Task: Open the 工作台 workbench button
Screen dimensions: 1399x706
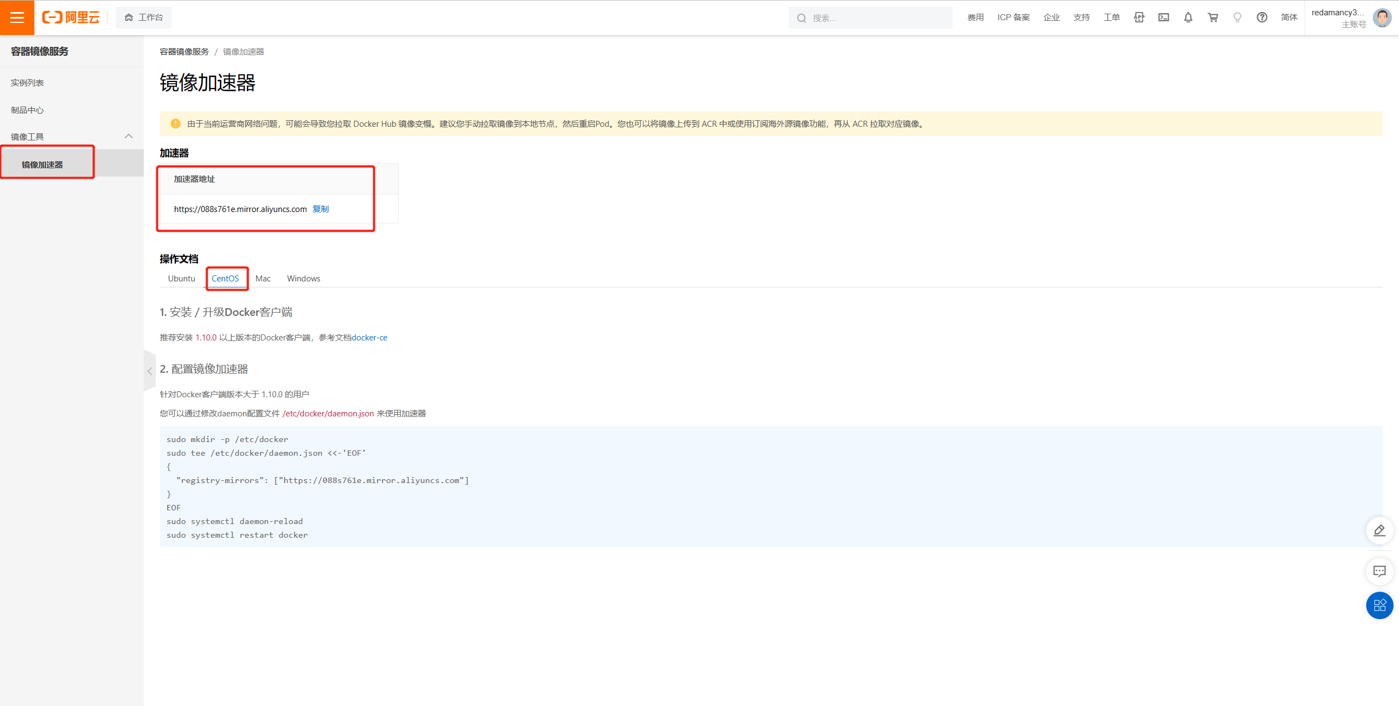Action: 144,17
